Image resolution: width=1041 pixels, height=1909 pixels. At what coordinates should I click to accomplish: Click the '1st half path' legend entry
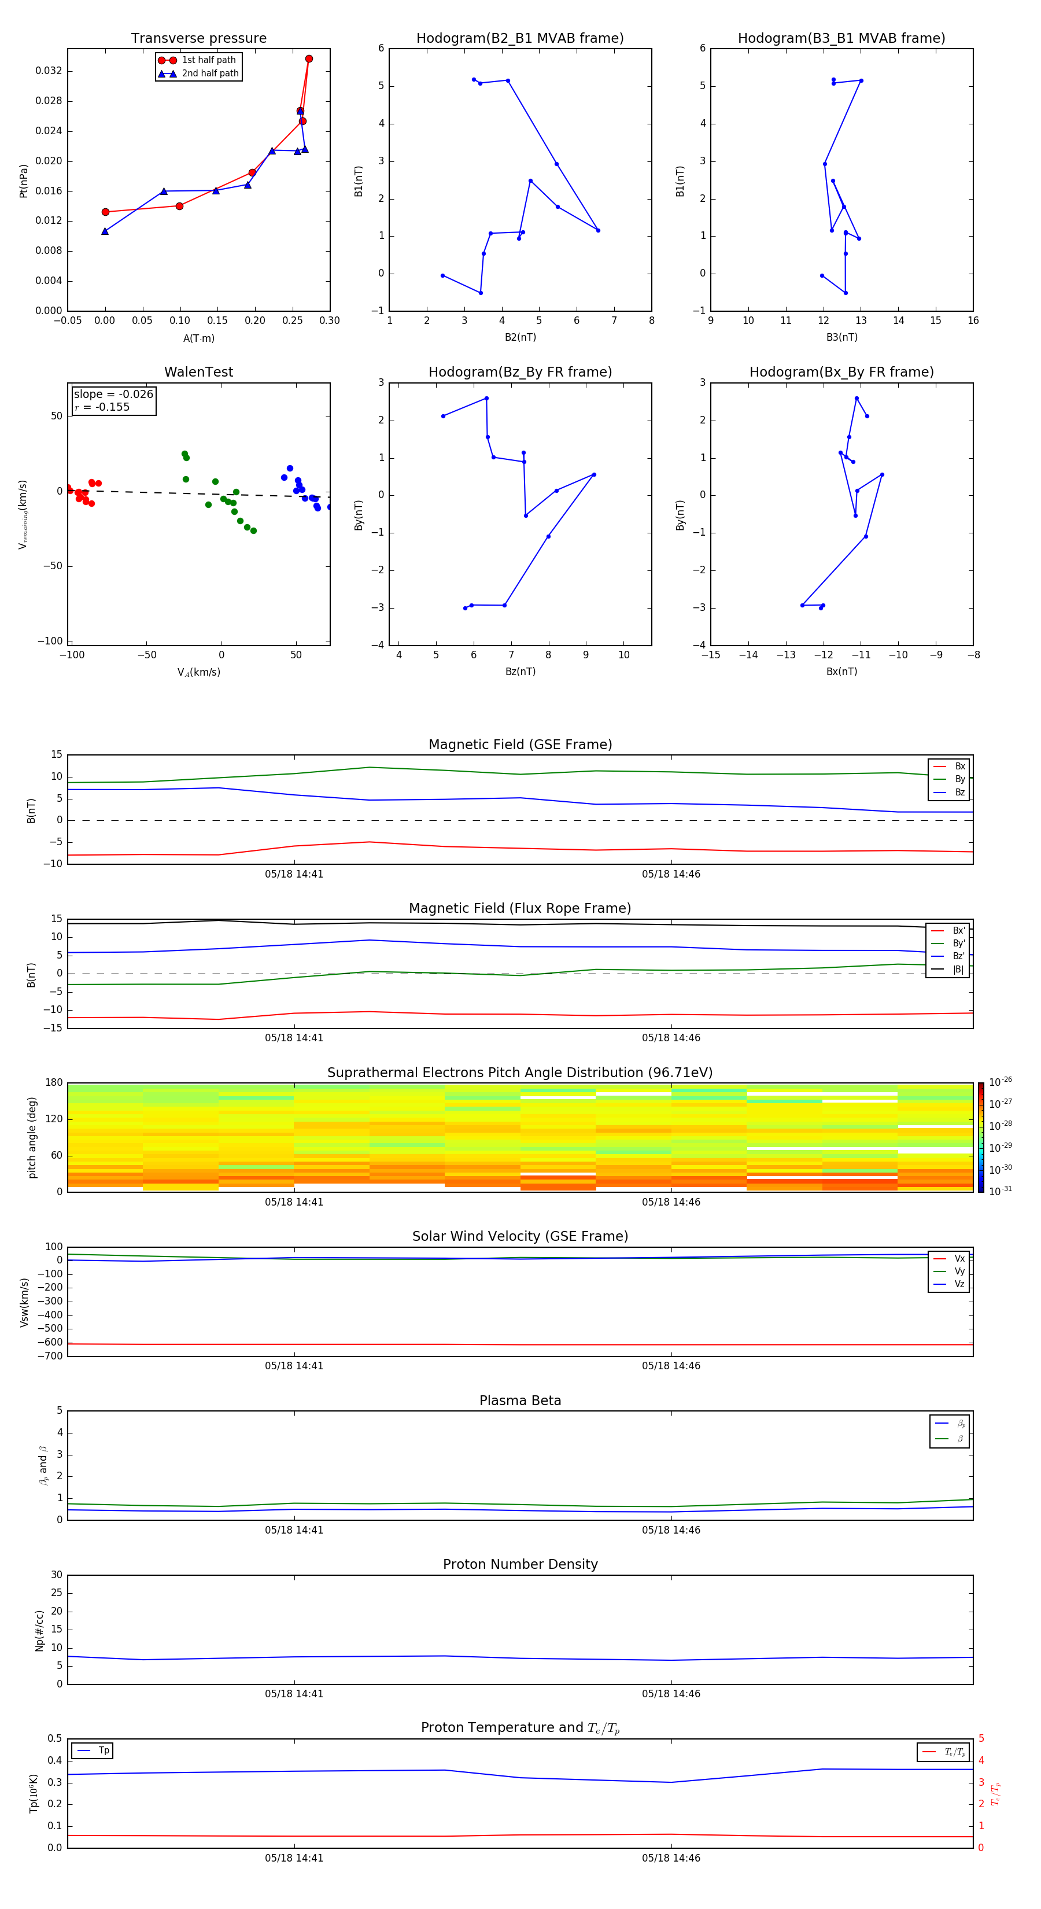click(x=198, y=60)
